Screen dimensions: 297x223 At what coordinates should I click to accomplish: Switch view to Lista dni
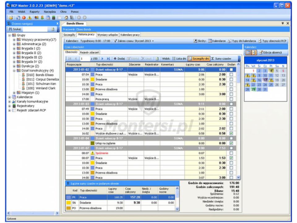click(179, 59)
